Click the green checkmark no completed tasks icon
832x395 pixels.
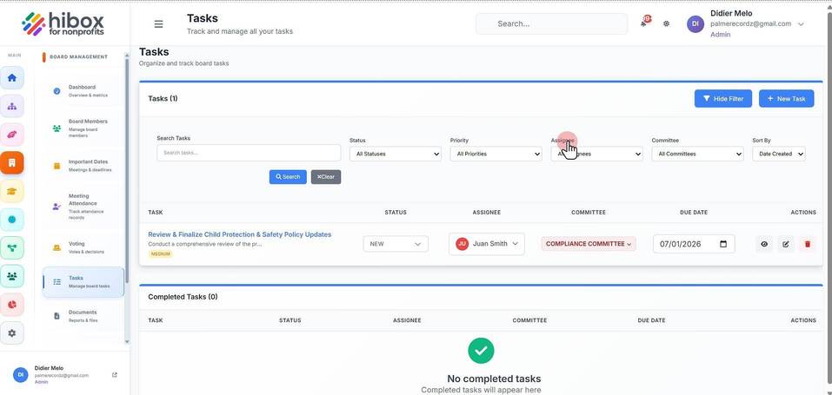point(481,351)
